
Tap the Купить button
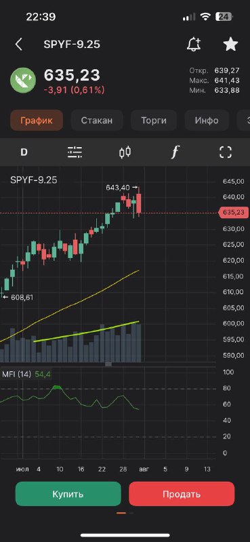point(68,494)
